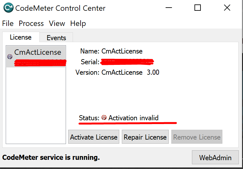The width and height of the screenshot is (243, 169).
Task: Click the Repair License button
Action: pyautogui.click(x=145, y=137)
